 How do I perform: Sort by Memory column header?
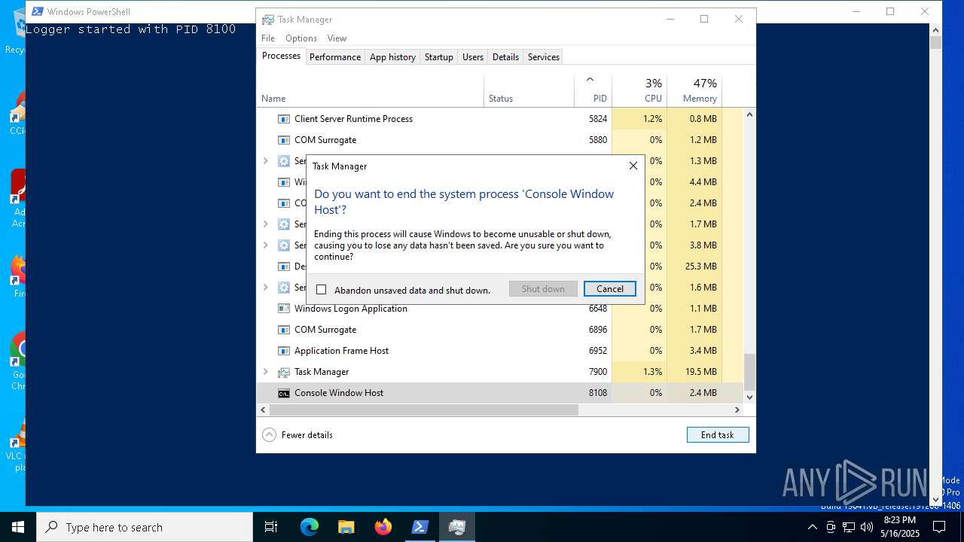694,90
